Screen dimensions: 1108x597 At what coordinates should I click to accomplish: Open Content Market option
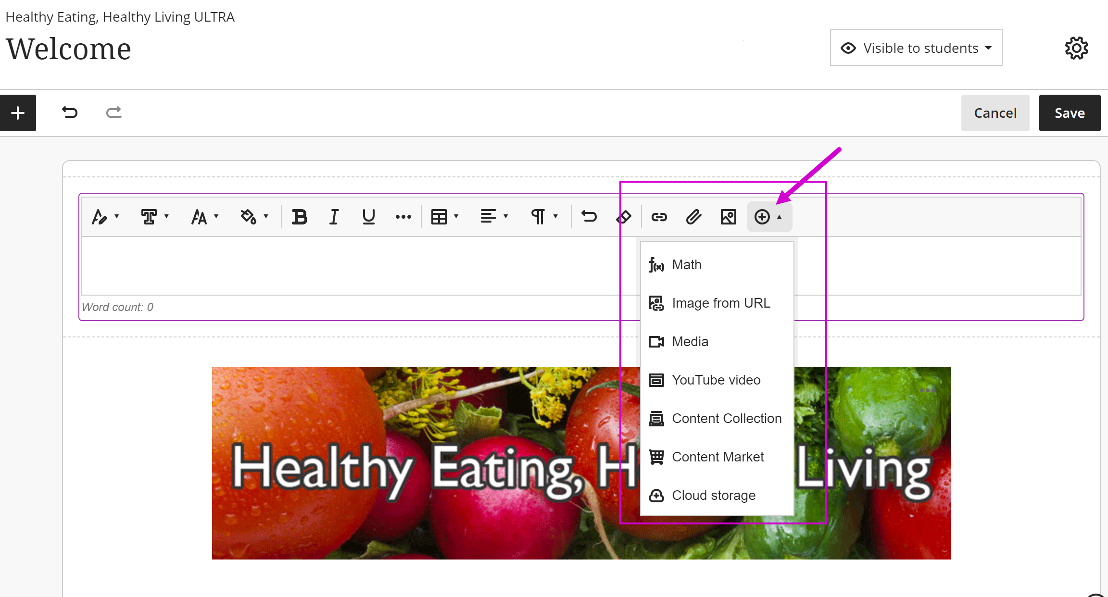[717, 457]
